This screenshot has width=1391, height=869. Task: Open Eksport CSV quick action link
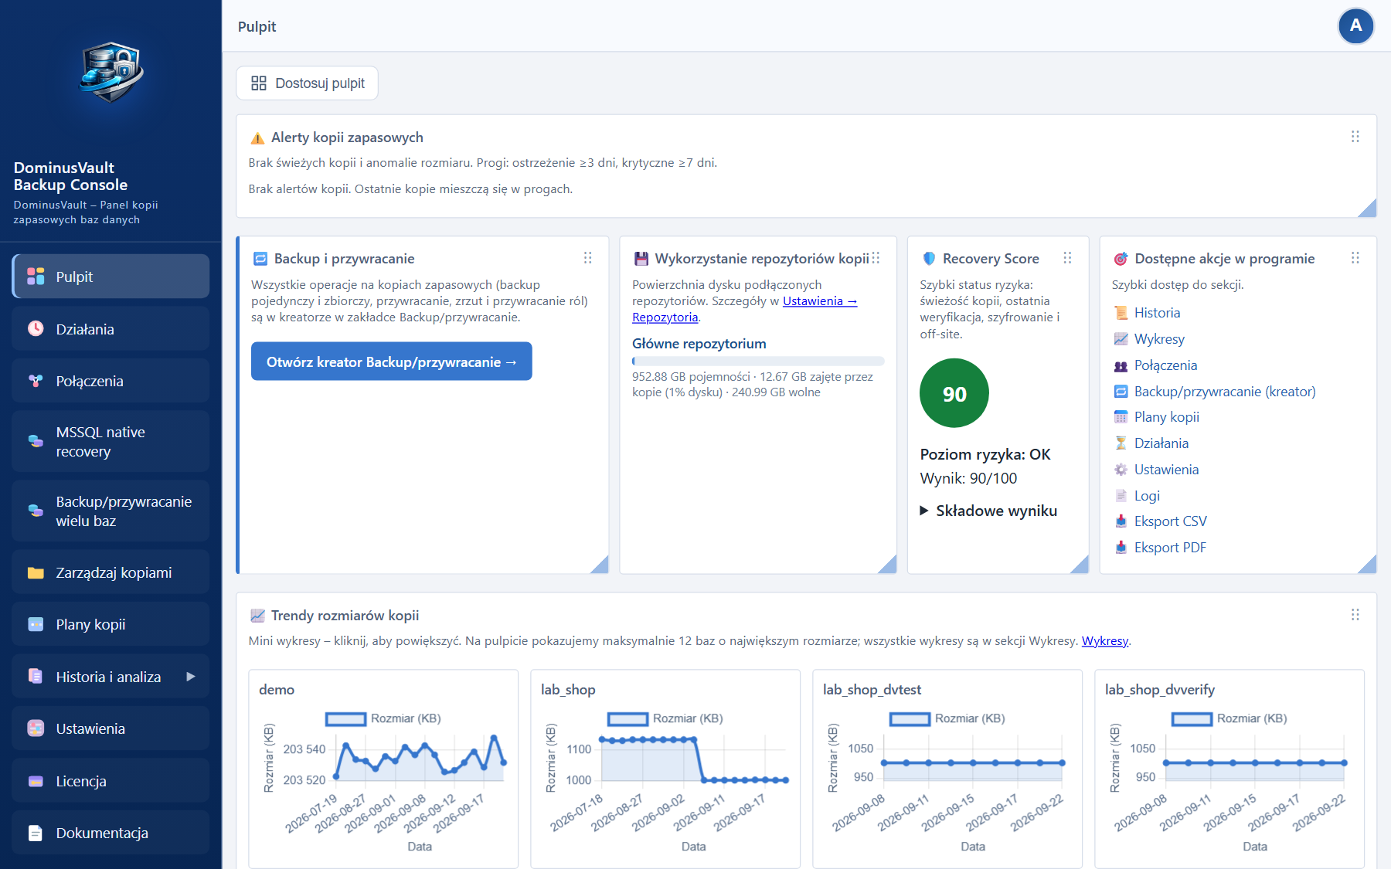click(x=1170, y=521)
